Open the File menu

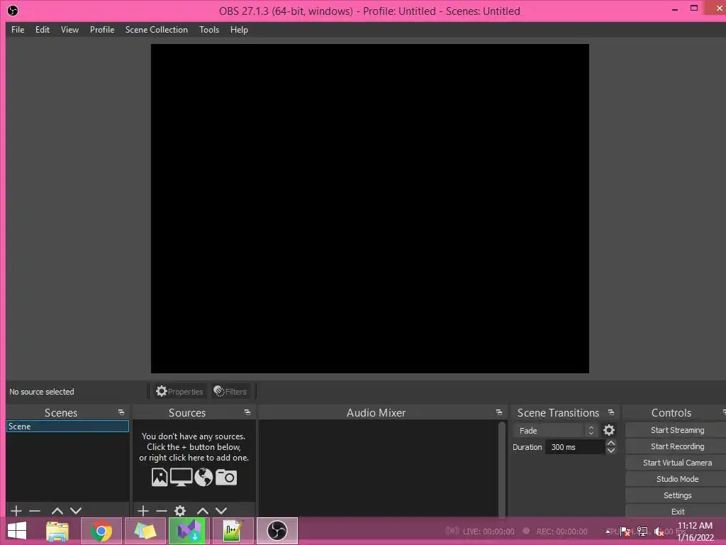tap(18, 30)
